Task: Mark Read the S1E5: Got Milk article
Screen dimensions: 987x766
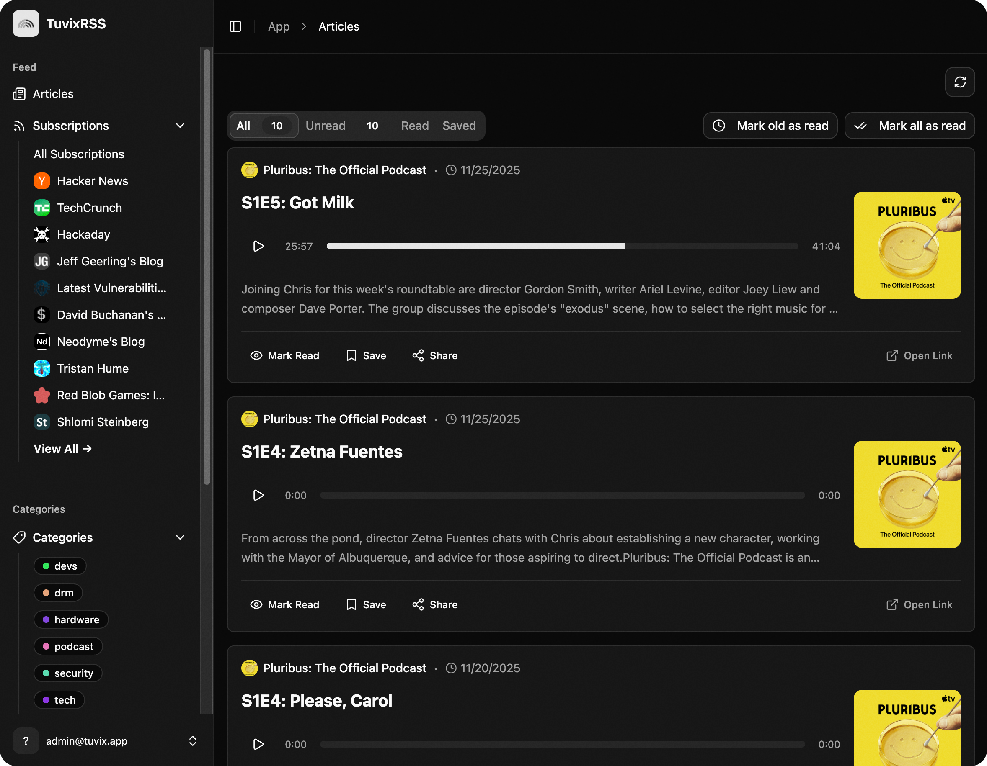Action: point(285,355)
